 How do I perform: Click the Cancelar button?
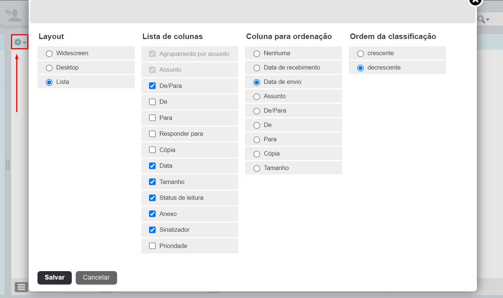click(x=96, y=278)
